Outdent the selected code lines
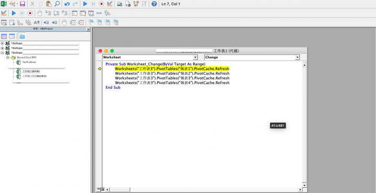Screen dimensions: 376x193 tap(54, 22)
